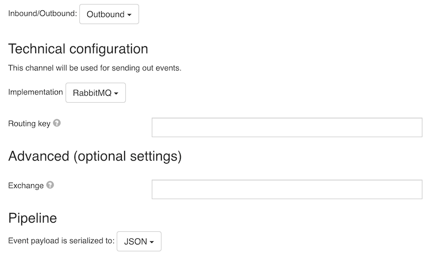Click the 'Event payload is serialized to' label
The height and width of the screenshot is (264, 442).
[x=62, y=241]
